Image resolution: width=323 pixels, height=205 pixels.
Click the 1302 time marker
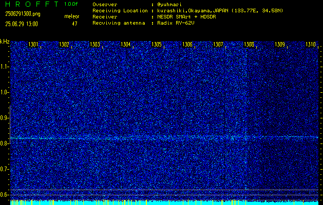tap(64, 45)
